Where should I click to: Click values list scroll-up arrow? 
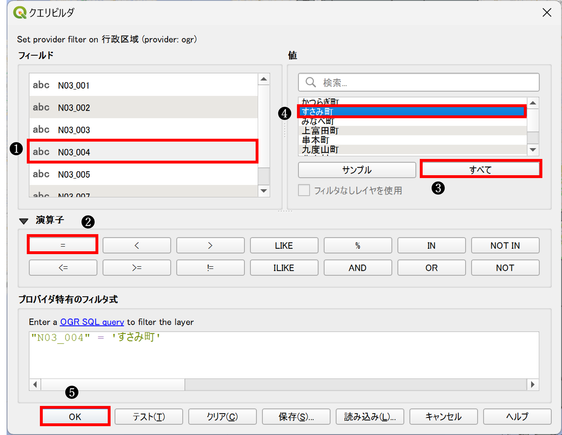533,103
